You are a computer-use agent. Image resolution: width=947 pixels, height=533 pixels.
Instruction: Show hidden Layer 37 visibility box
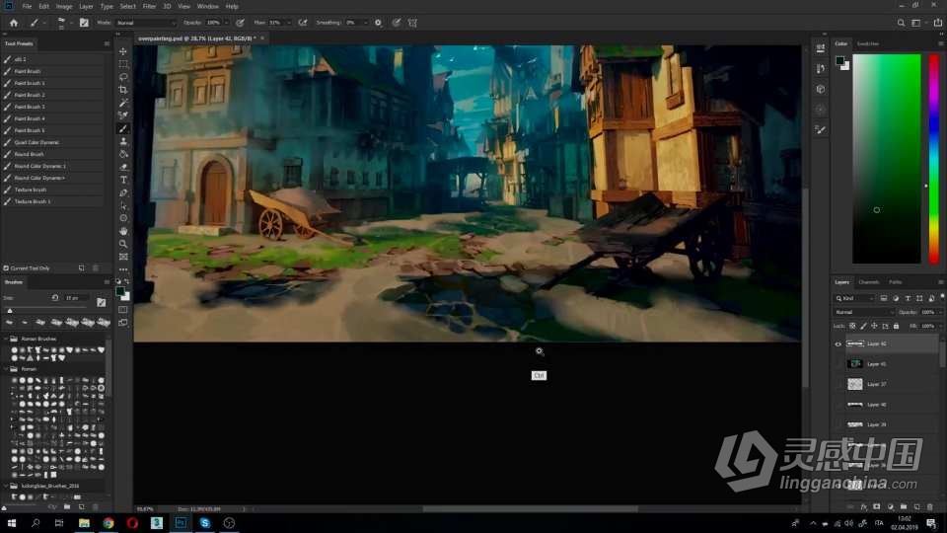[838, 384]
